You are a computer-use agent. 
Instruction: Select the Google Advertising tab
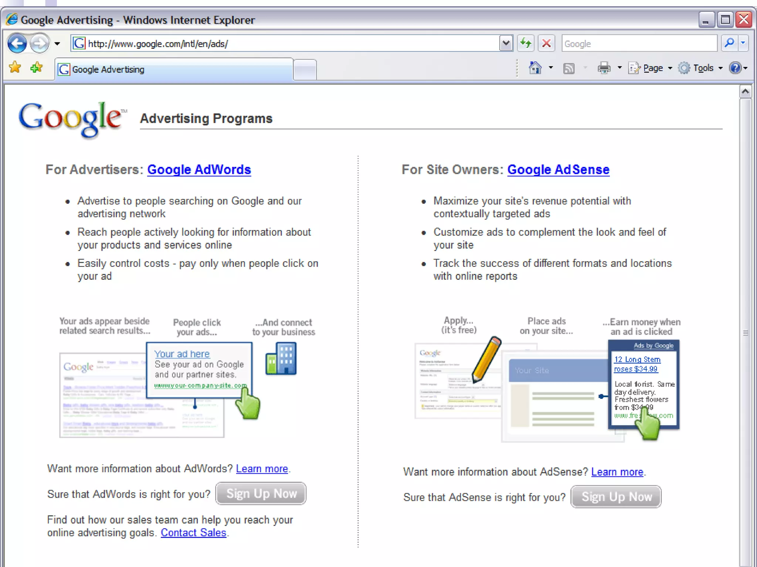174,69
